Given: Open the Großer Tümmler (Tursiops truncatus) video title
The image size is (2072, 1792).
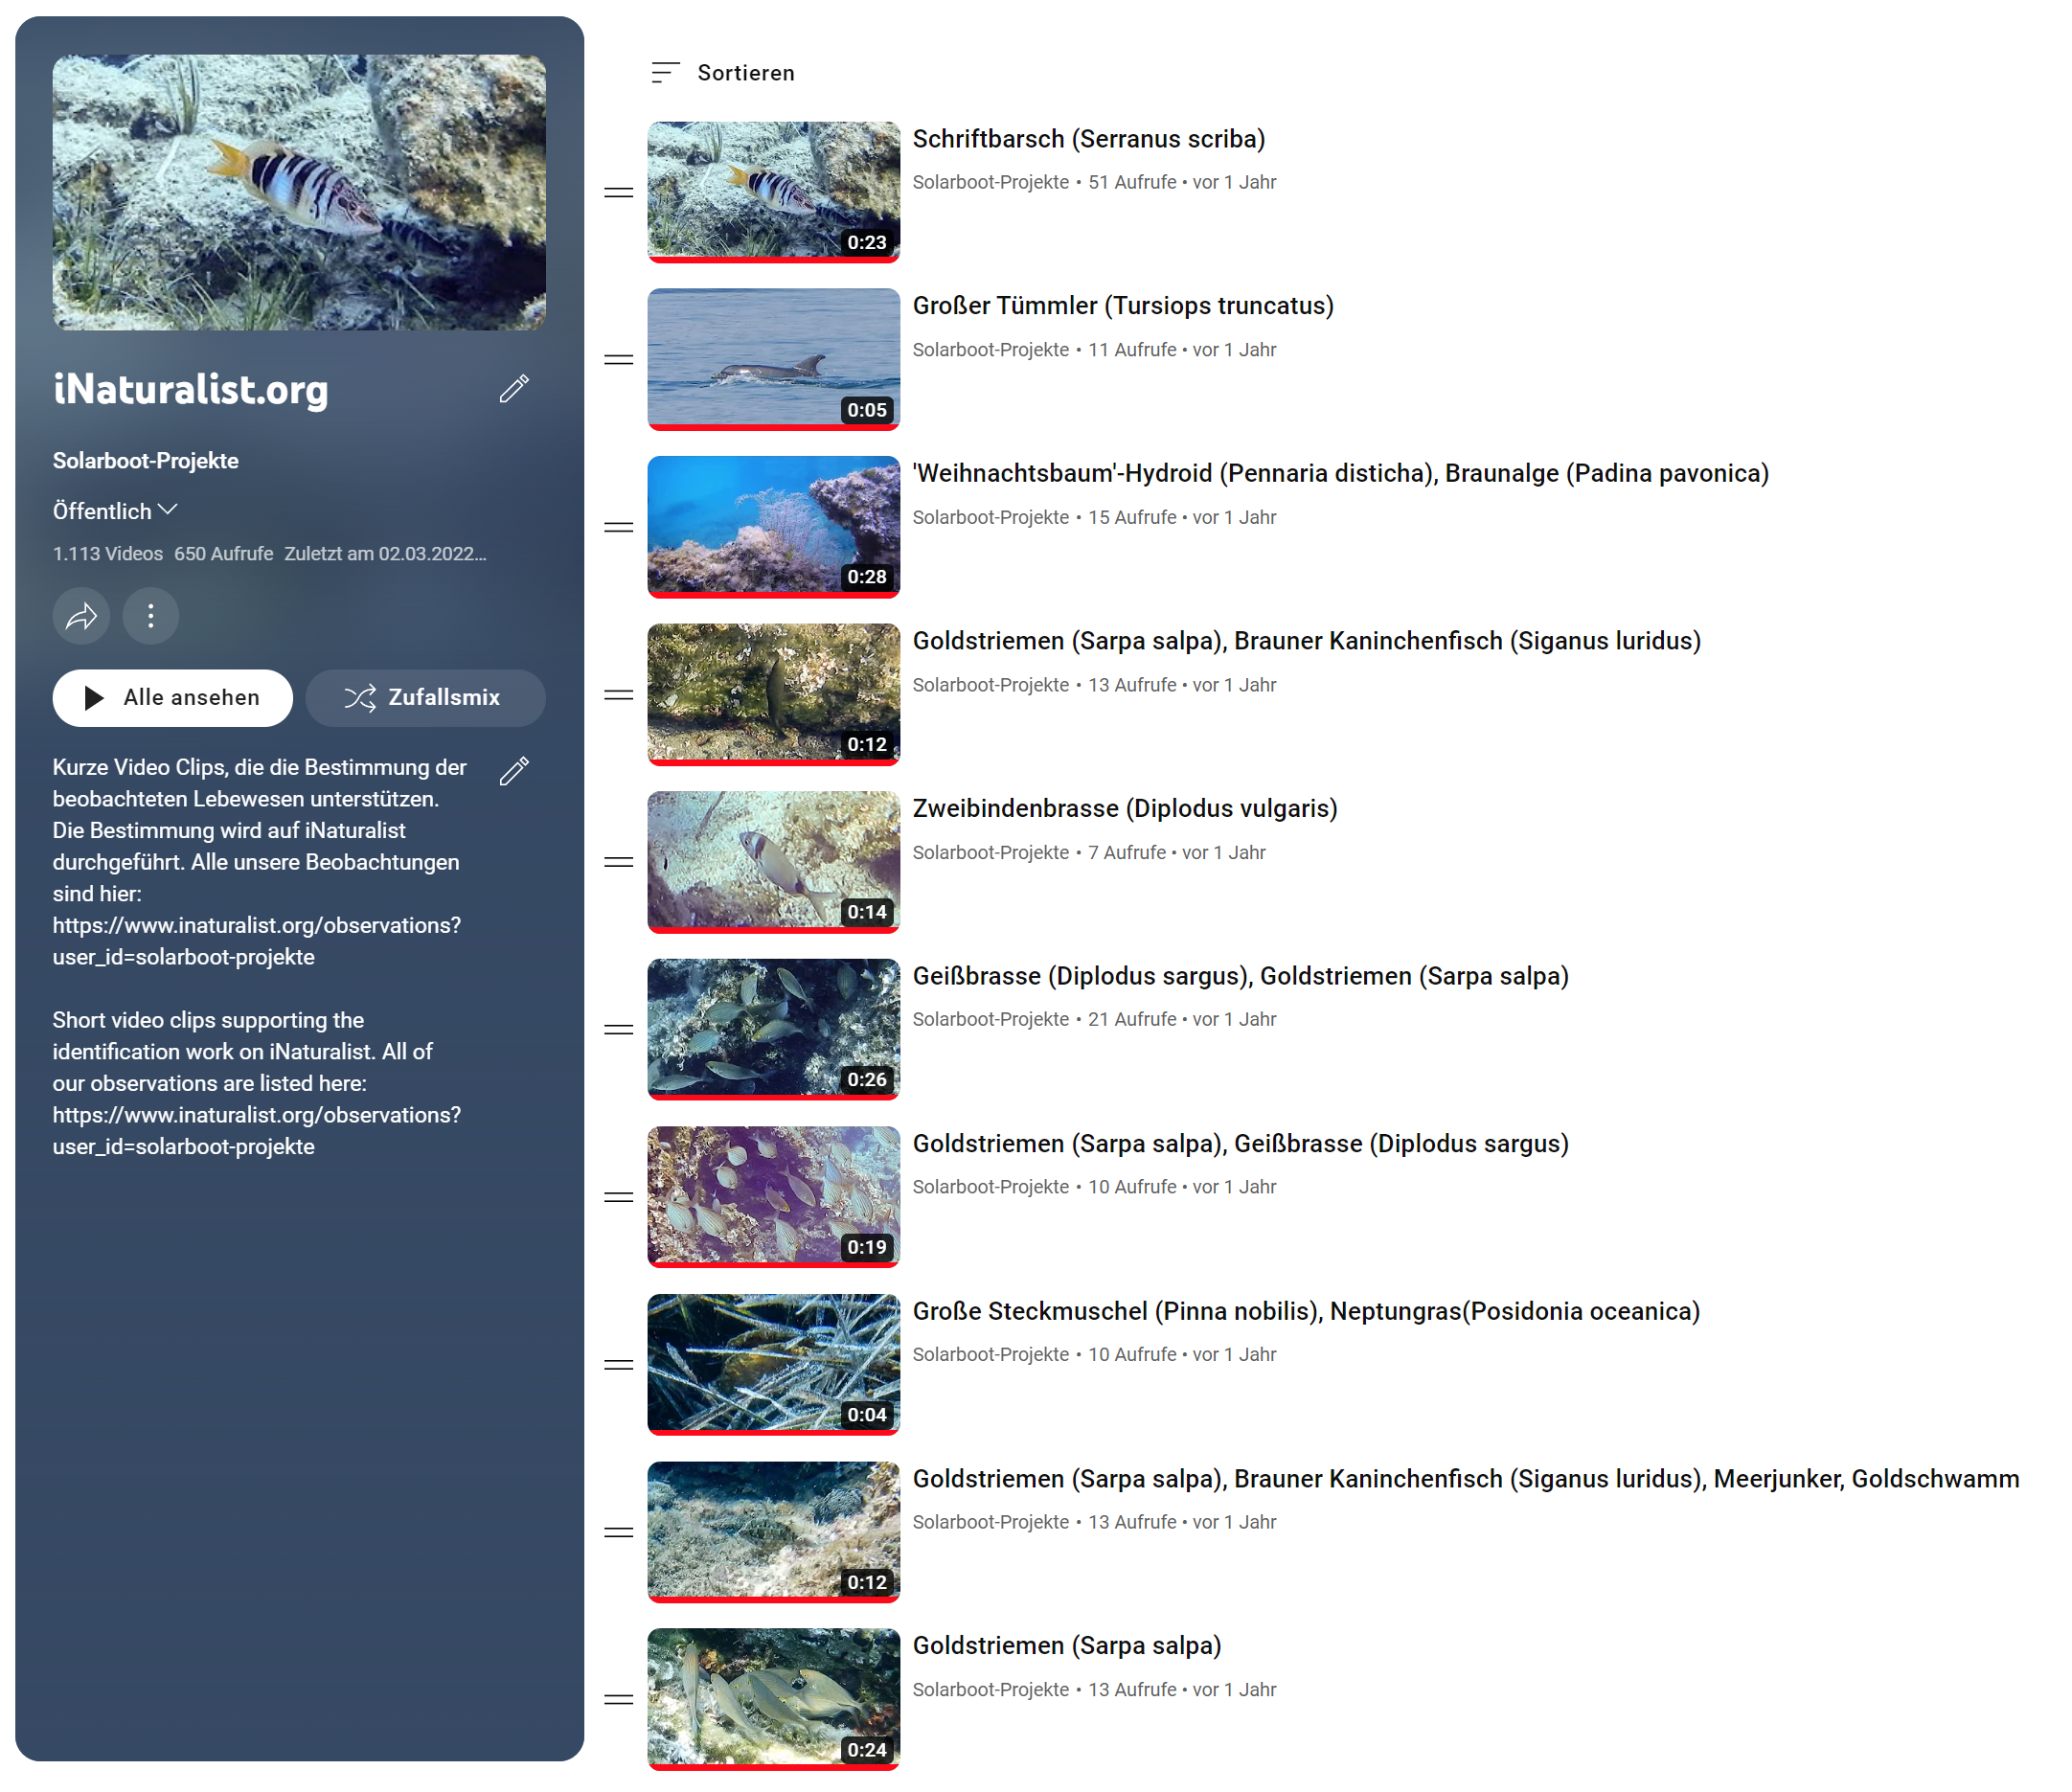Looking at the screenshot, I should 1123,306.
